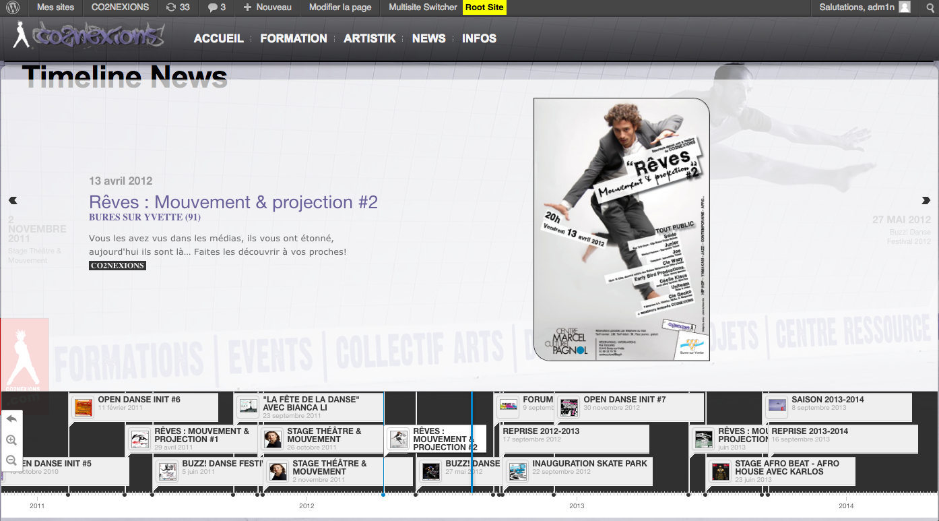This screenshot has width=939, height=521.
Task: Select Stage Théâtre & Mouvement 26 octobre event
Action: coord(321,439)
